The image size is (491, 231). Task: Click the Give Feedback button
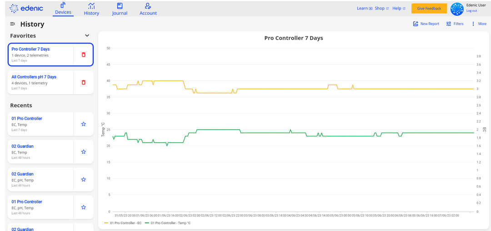click(429, 9)
